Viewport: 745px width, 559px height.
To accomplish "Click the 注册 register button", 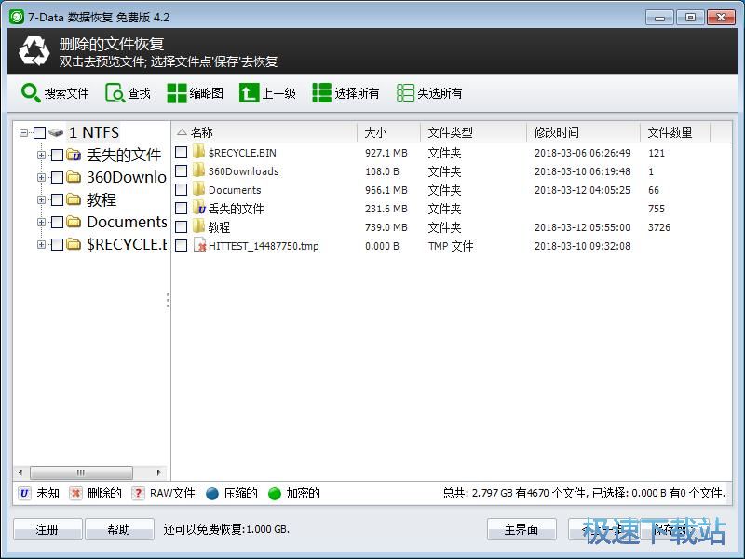I will (x=47, y=528).
